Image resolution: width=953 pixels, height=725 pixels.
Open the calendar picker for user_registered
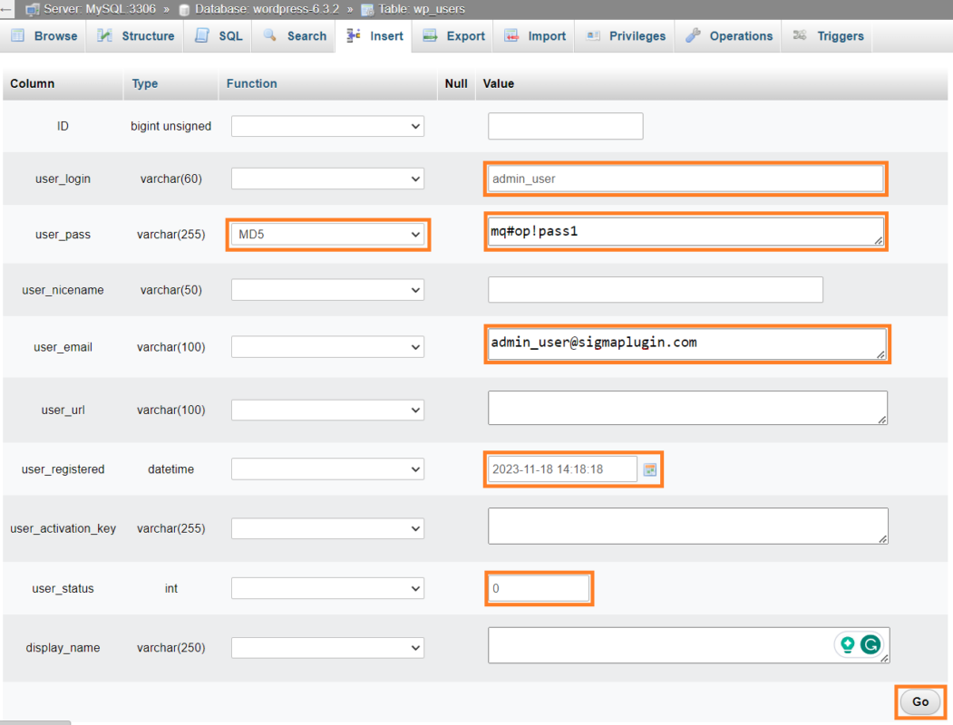tap(649, 469)
